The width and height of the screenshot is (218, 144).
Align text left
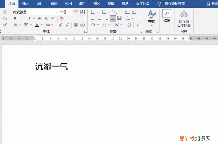point(93,18)
